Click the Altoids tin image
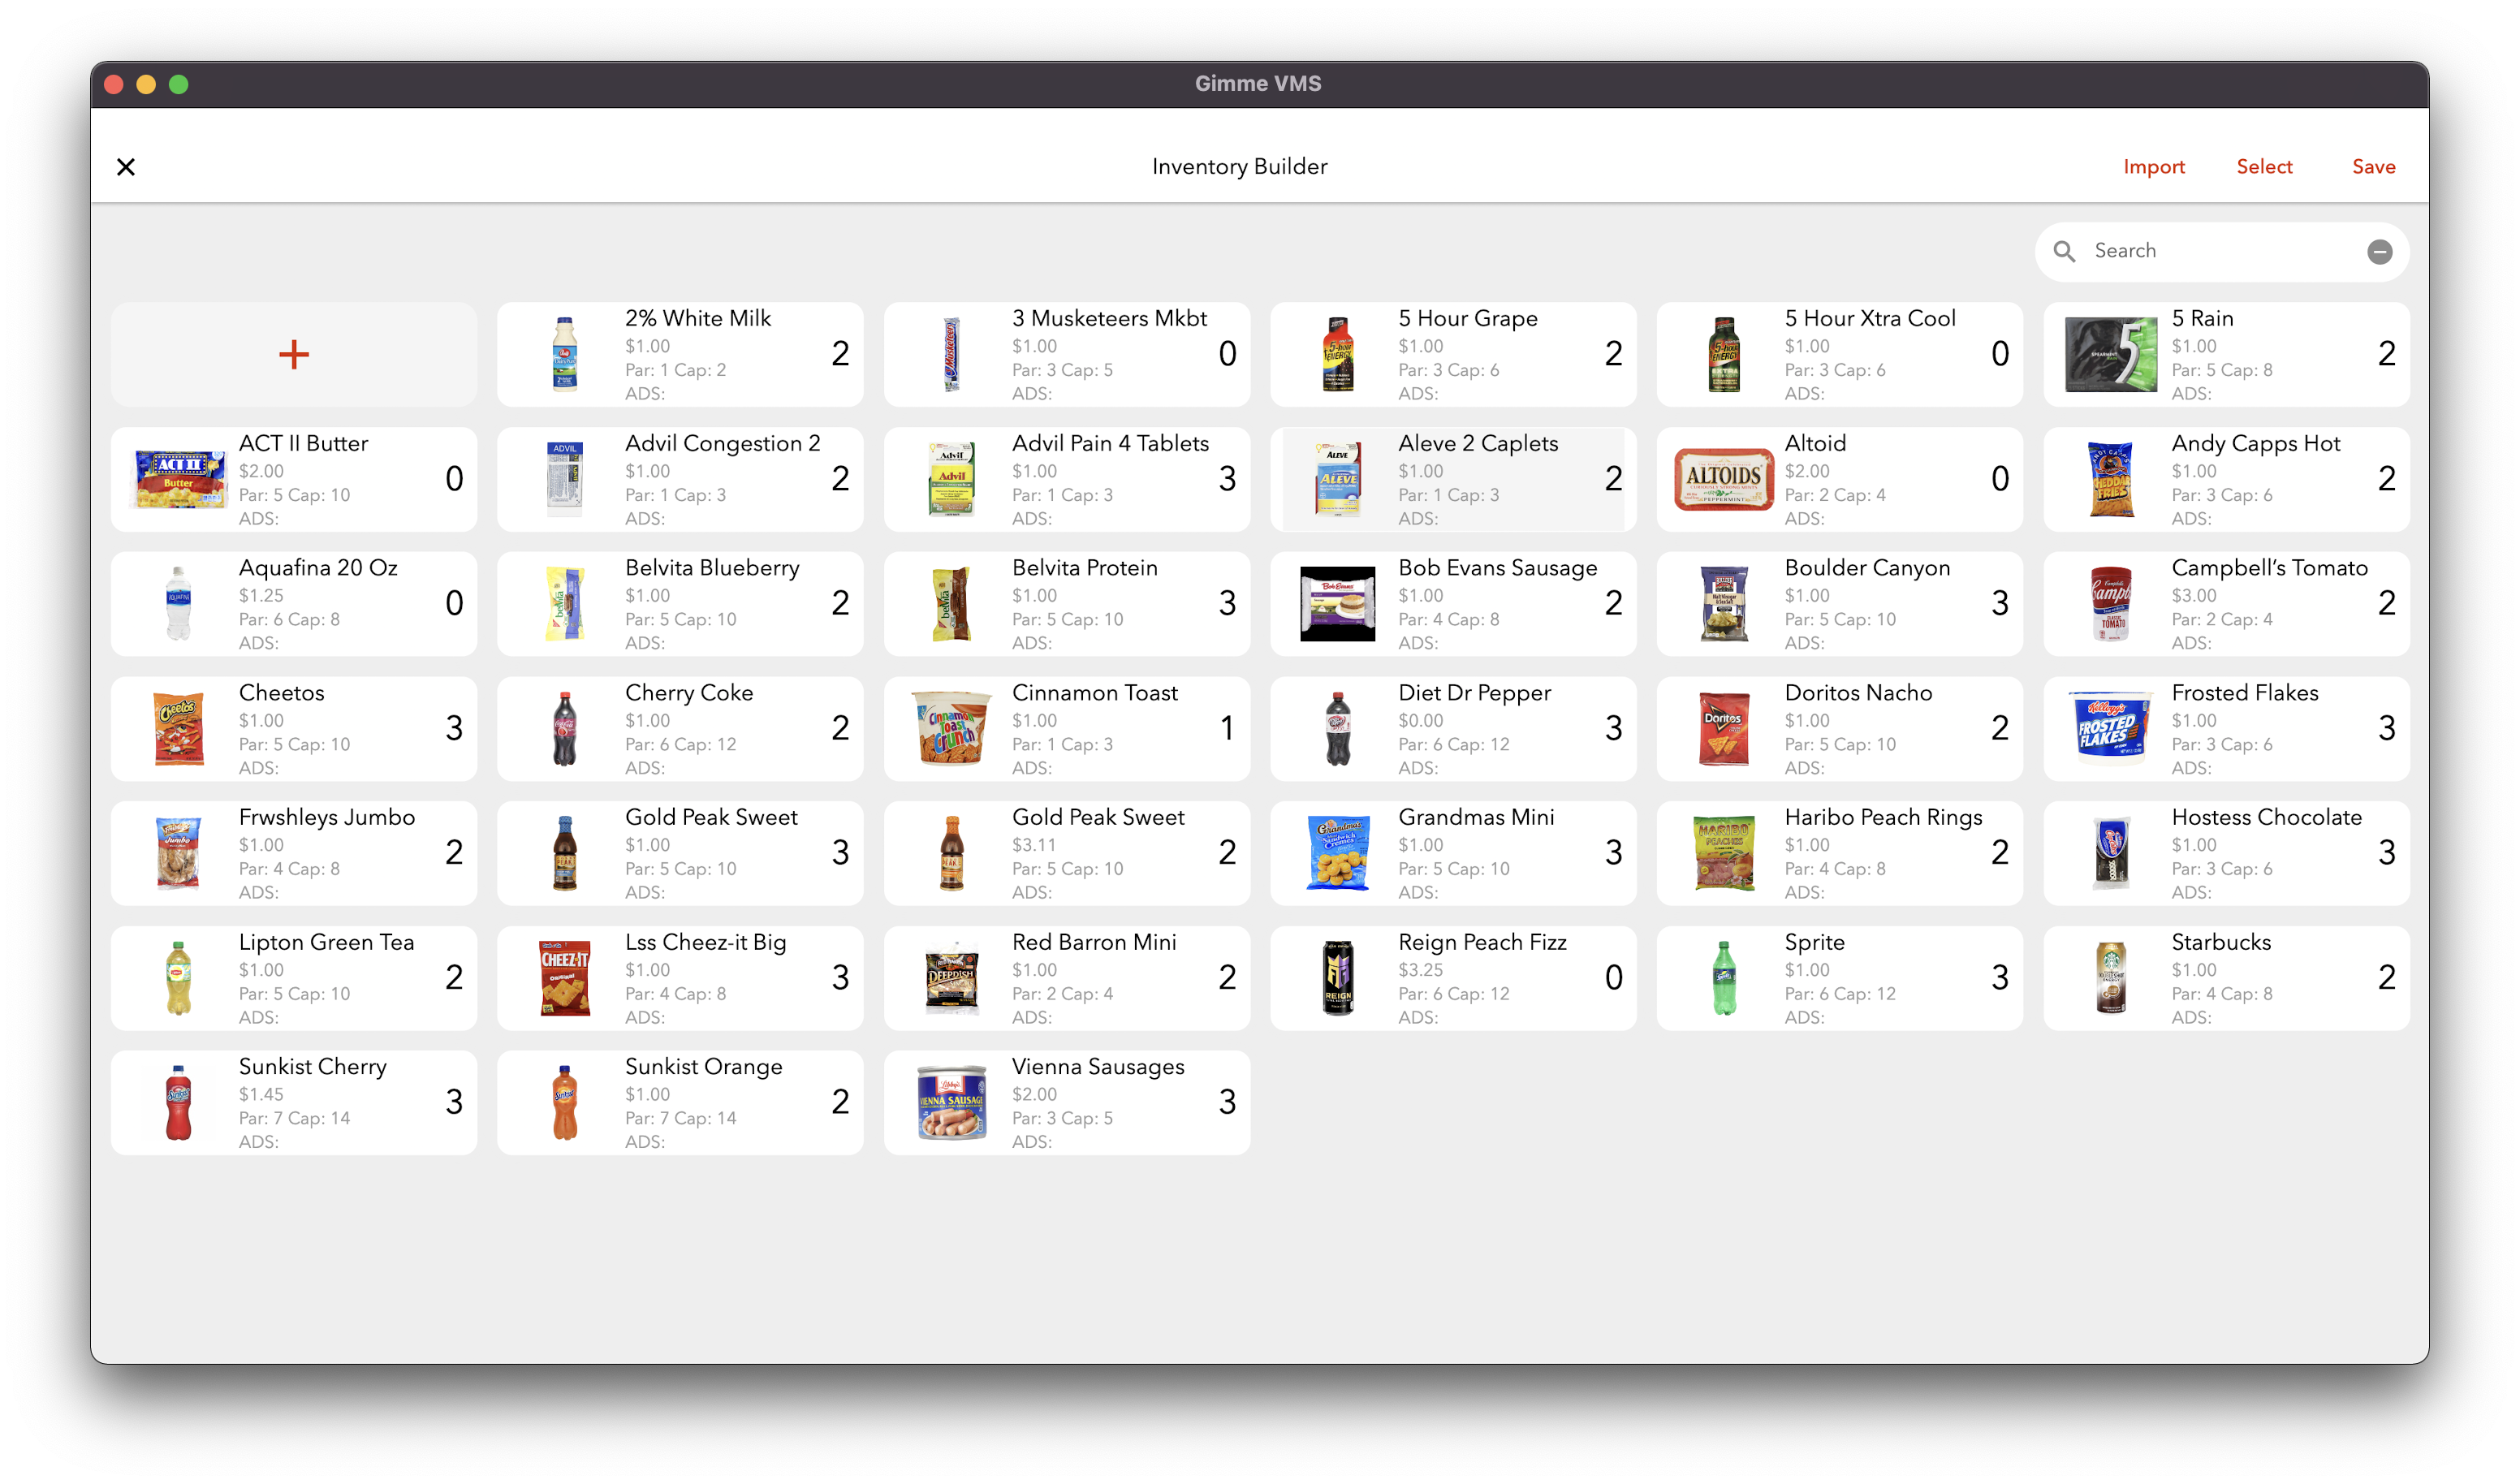Image resolution: width=2520 pixels, height=1484 pixels. click(1724, 479)
